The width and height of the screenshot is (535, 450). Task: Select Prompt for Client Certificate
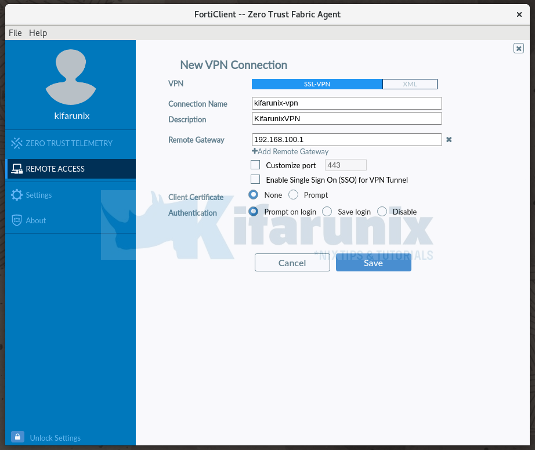tap(294, 195)
